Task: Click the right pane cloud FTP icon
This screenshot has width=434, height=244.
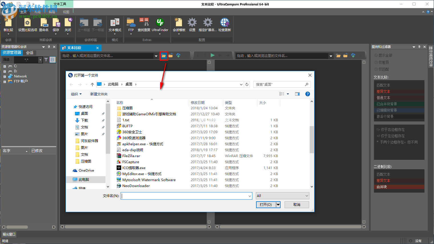Action: 353,56
